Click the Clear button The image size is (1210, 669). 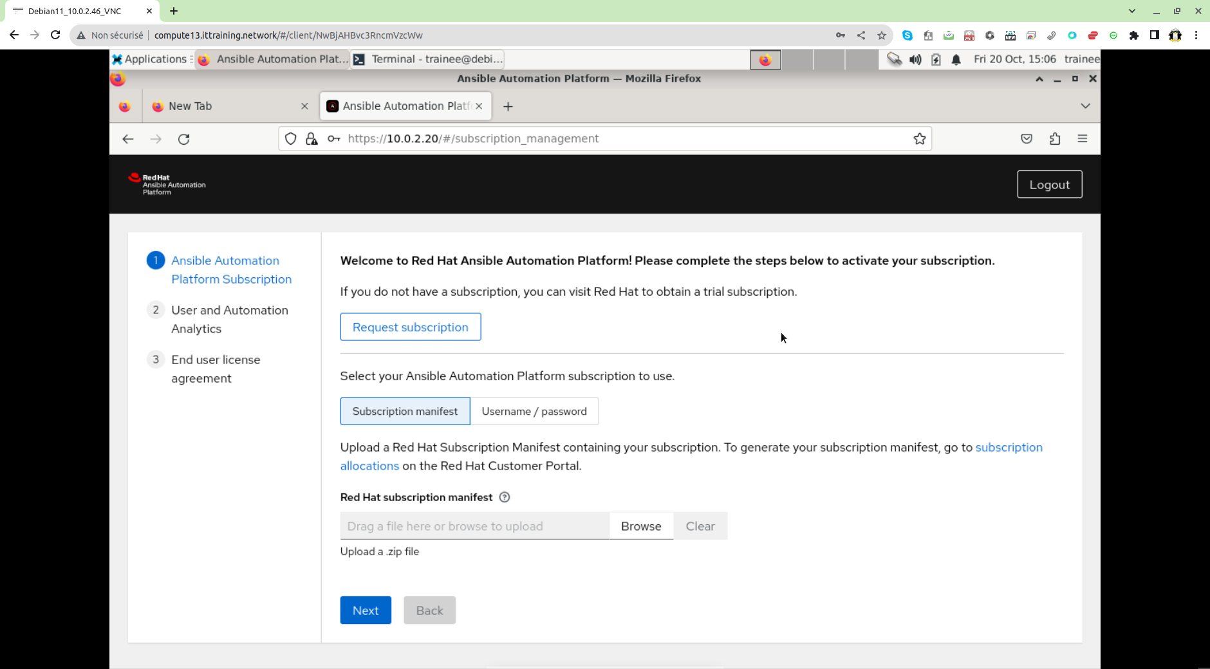point(700,526)
